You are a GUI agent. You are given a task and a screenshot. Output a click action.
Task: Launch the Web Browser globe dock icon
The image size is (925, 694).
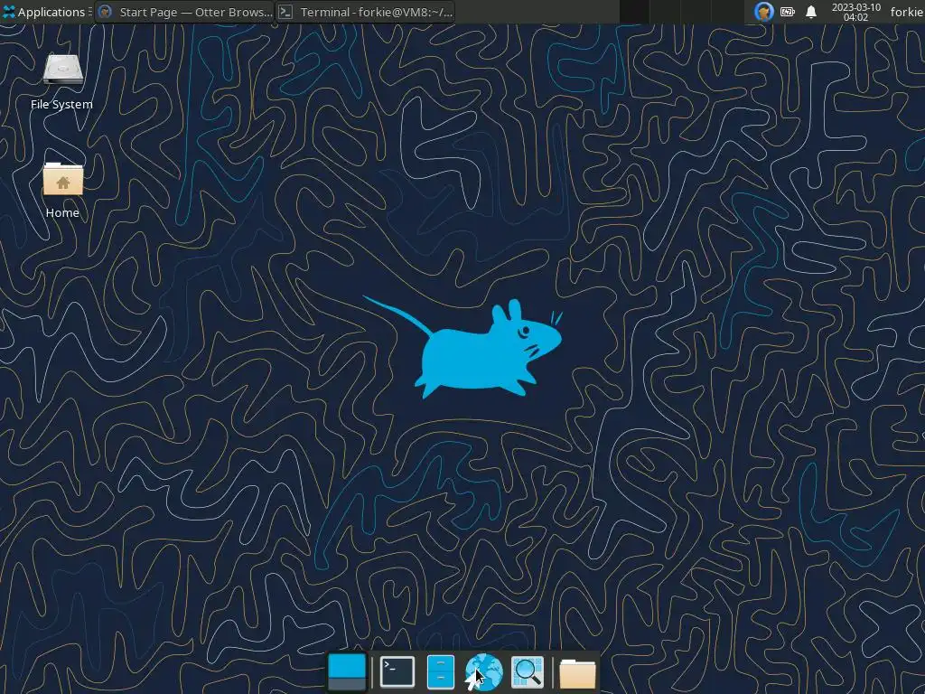click(x=484, y=671)
